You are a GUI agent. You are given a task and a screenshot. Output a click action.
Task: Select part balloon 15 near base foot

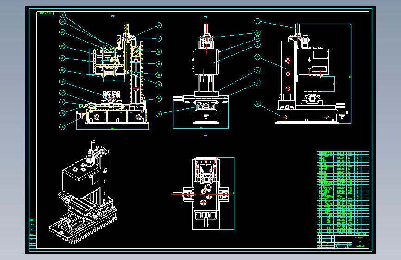point(62,127)
